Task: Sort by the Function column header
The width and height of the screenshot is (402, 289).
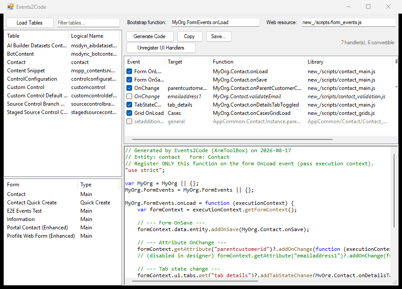Action: point(257,62)
